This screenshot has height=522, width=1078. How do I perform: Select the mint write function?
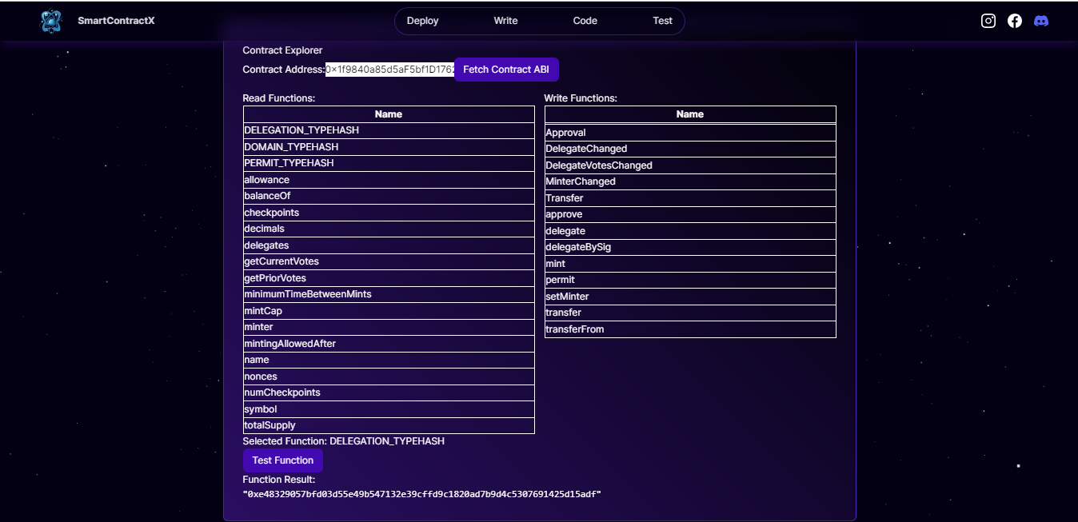[690, 264]
